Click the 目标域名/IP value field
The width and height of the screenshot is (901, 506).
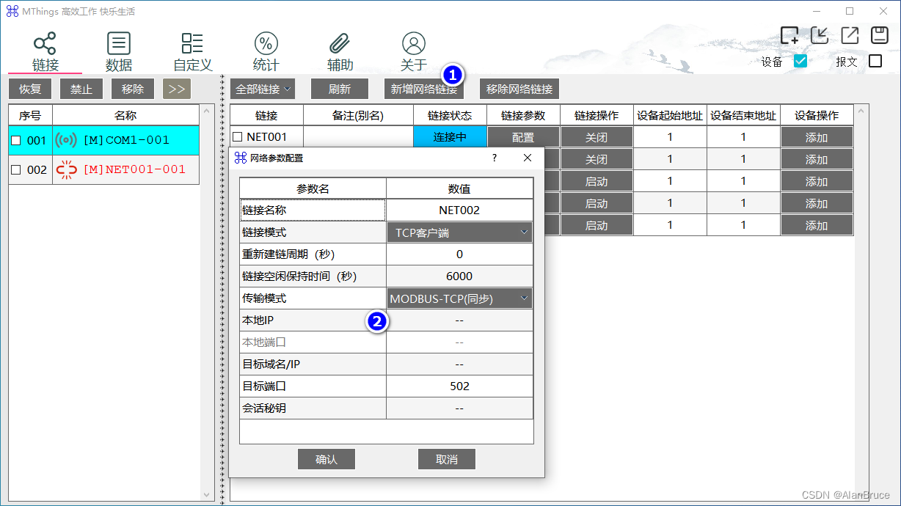459,364
